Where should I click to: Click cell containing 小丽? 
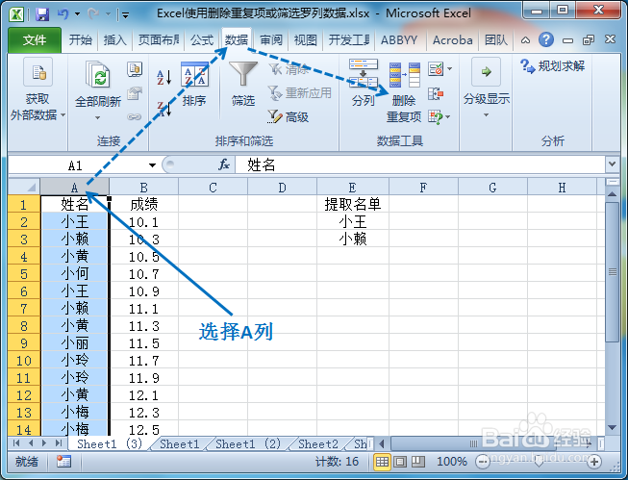pos(74,343)
